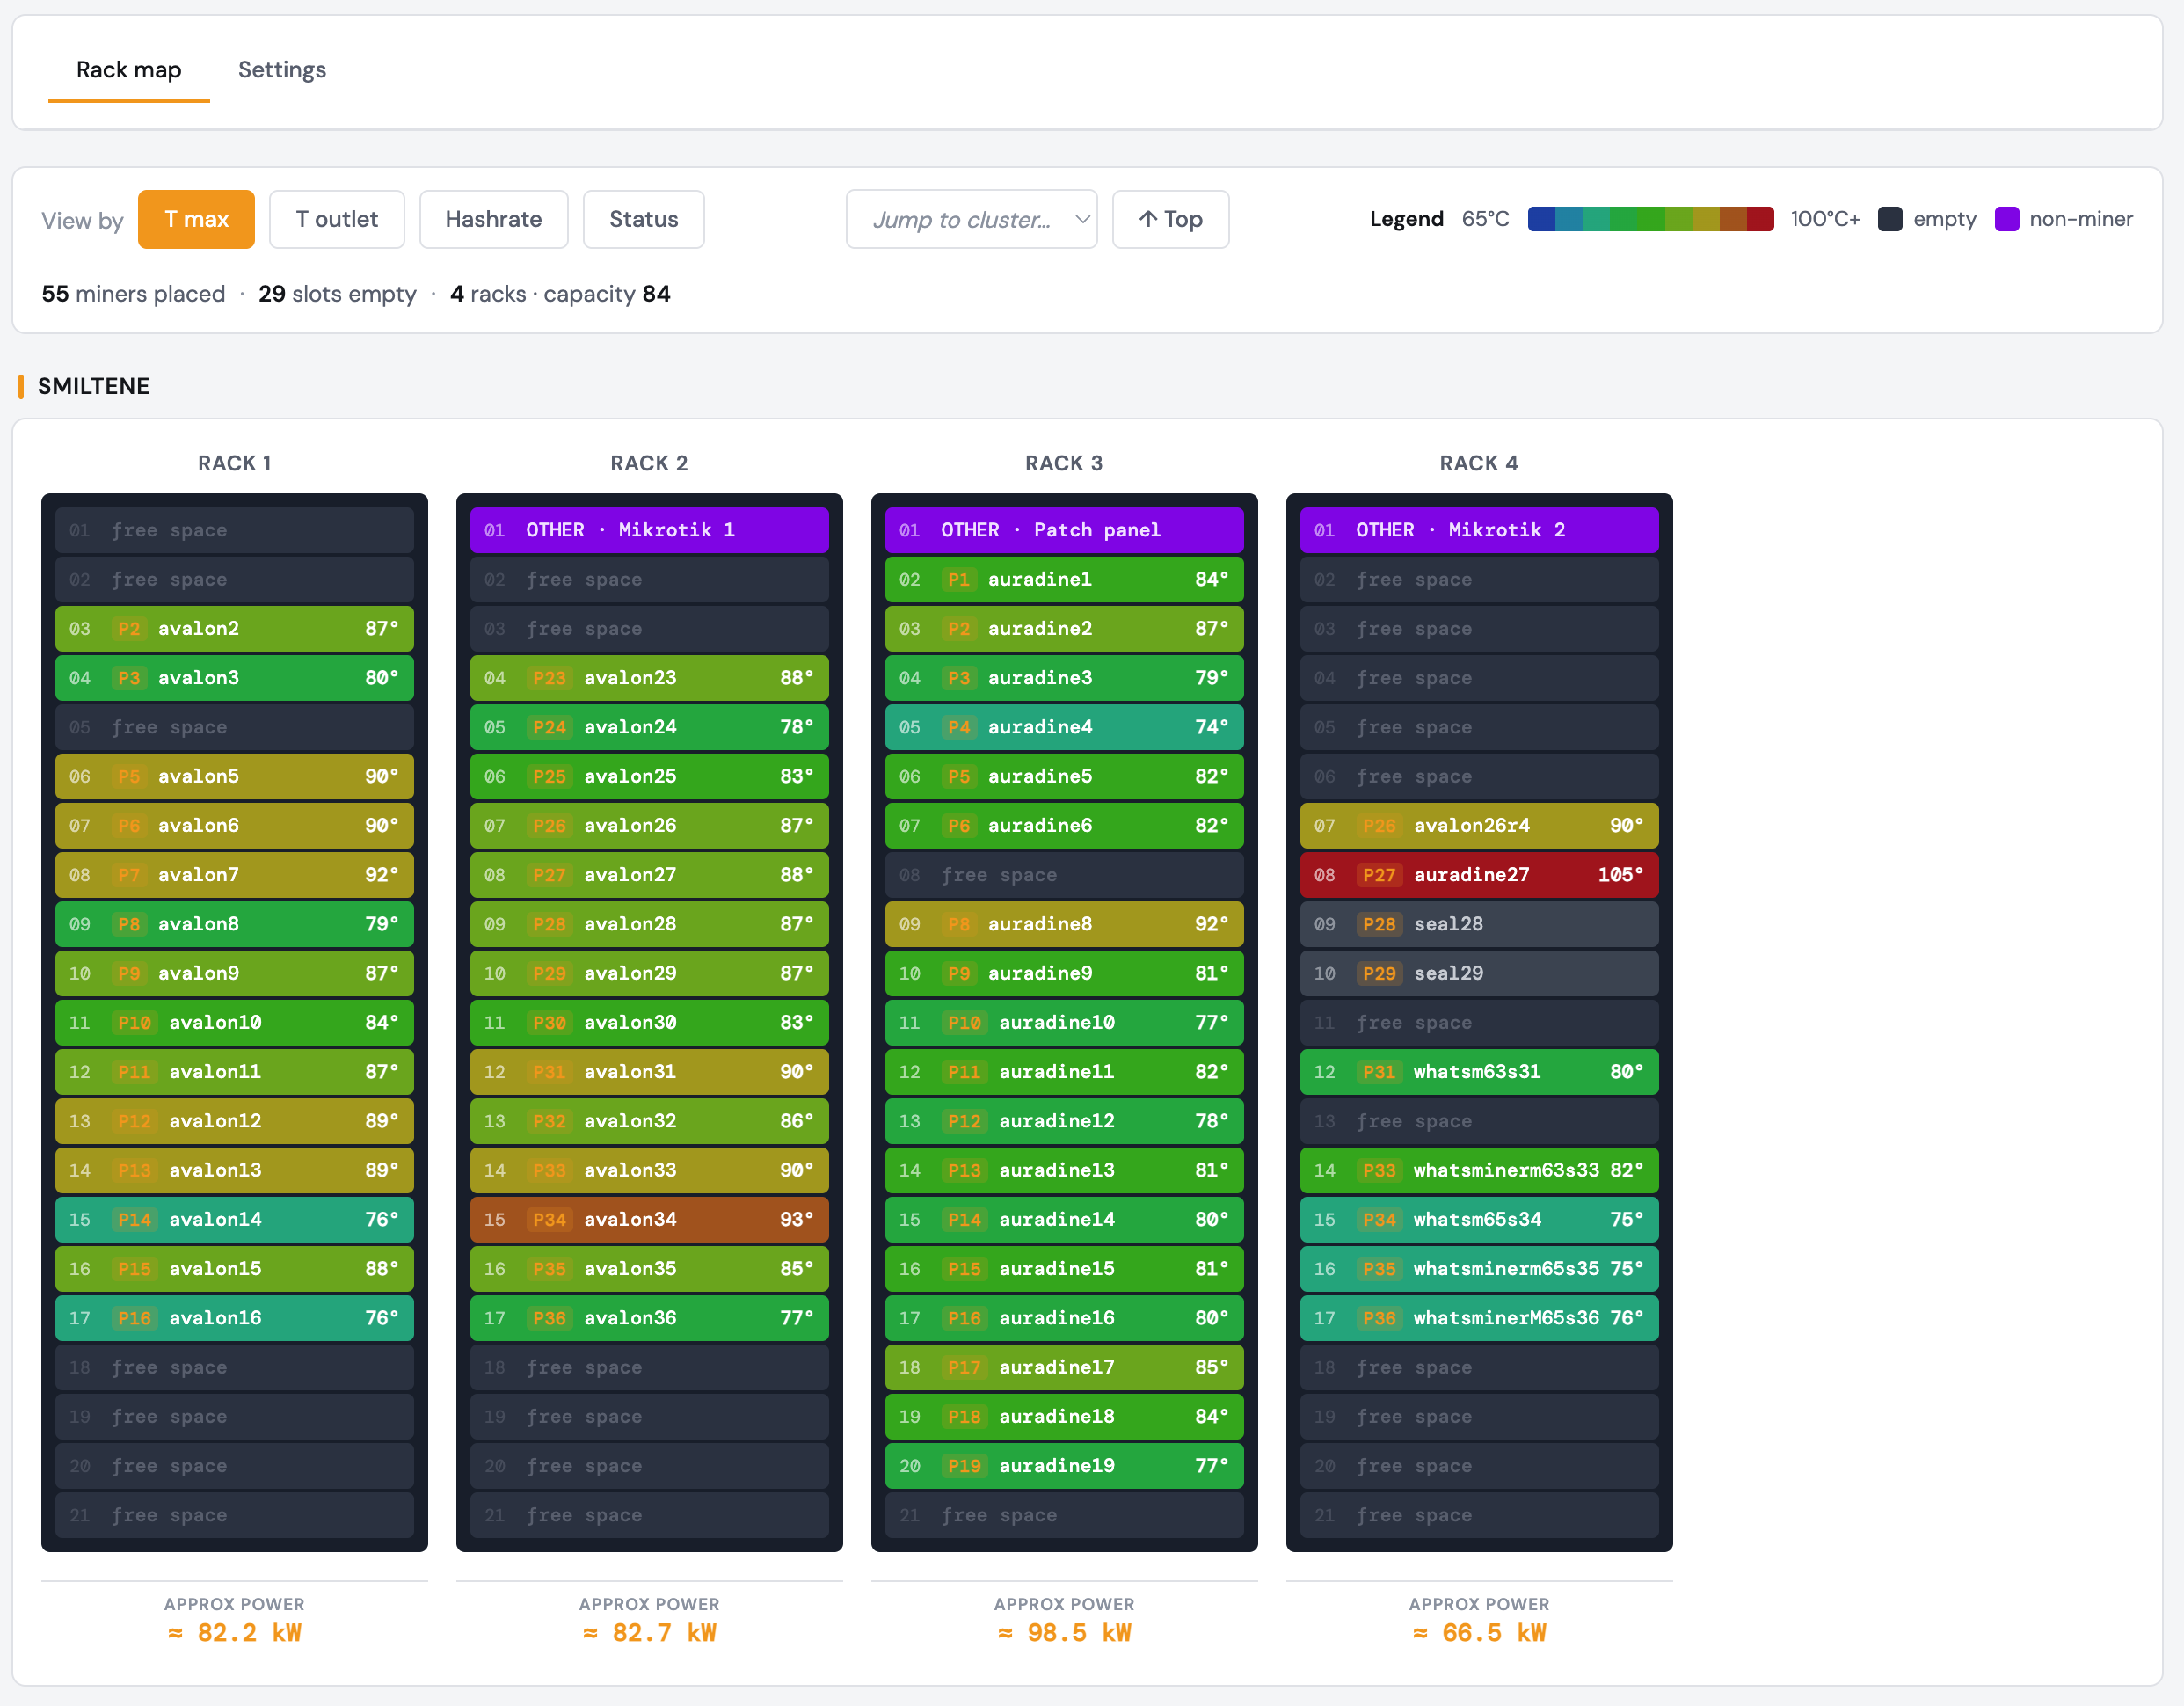Click the auradine19 miner row
The width and height of the screenshot is (2184, 1706).
(x=1064, y=1466)
